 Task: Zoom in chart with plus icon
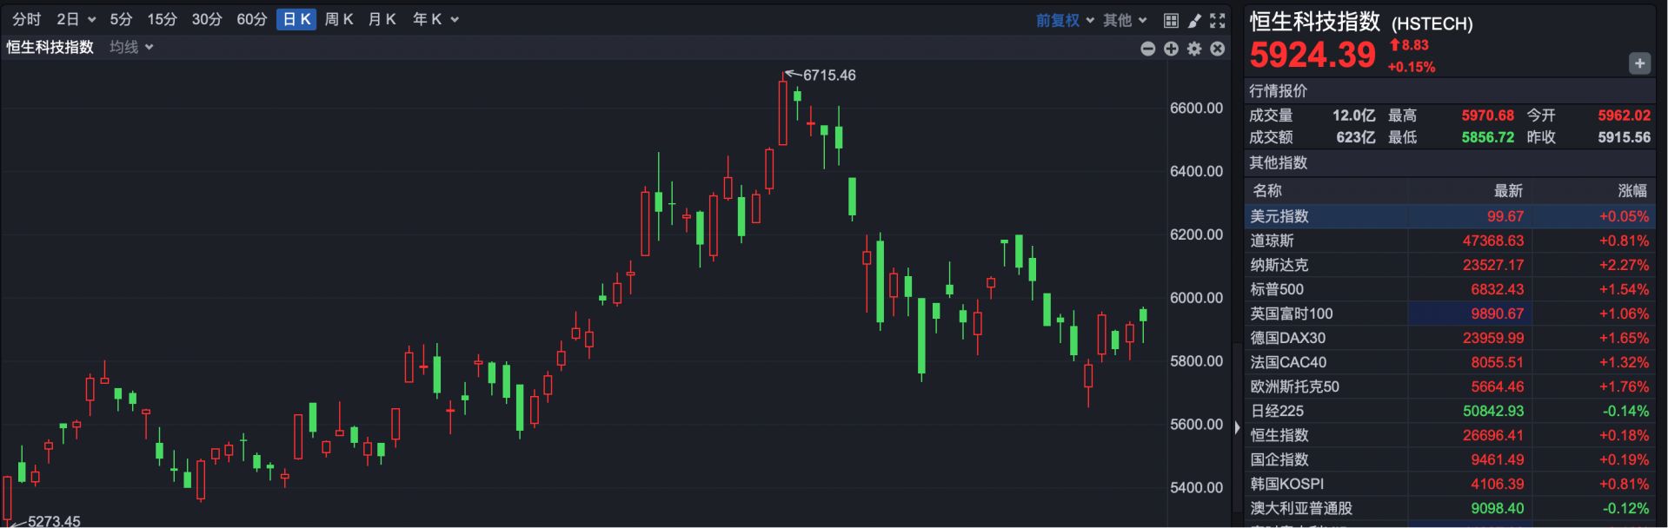(x=1171, y=49)
